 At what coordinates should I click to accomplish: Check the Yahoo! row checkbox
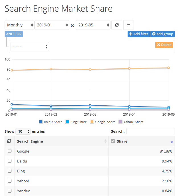point(9,181)
